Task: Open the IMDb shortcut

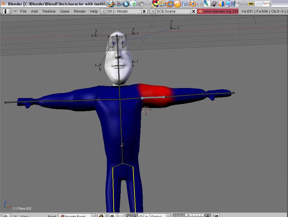Action: click(x=251, y=4)
